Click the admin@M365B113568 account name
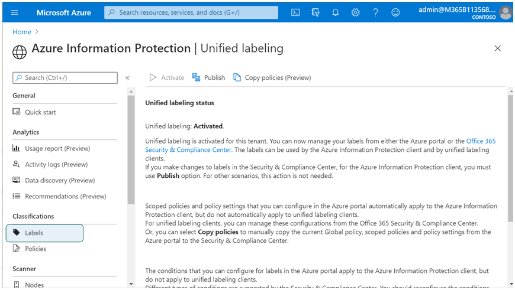 pyautogui.click(x=457, y=9)
